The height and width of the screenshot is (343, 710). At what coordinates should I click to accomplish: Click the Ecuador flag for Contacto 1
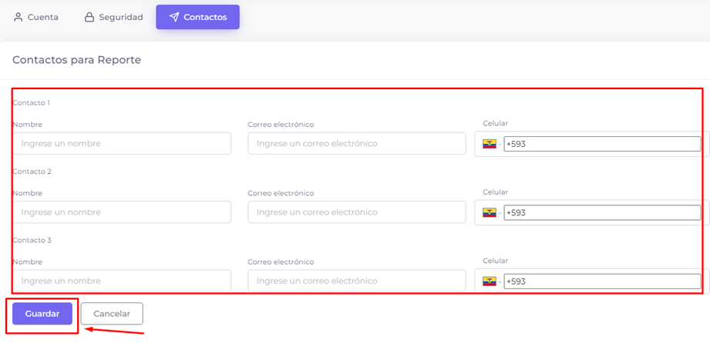point(490,144)
